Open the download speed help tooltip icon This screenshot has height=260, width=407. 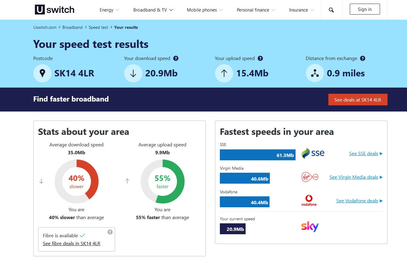[176, 58]
